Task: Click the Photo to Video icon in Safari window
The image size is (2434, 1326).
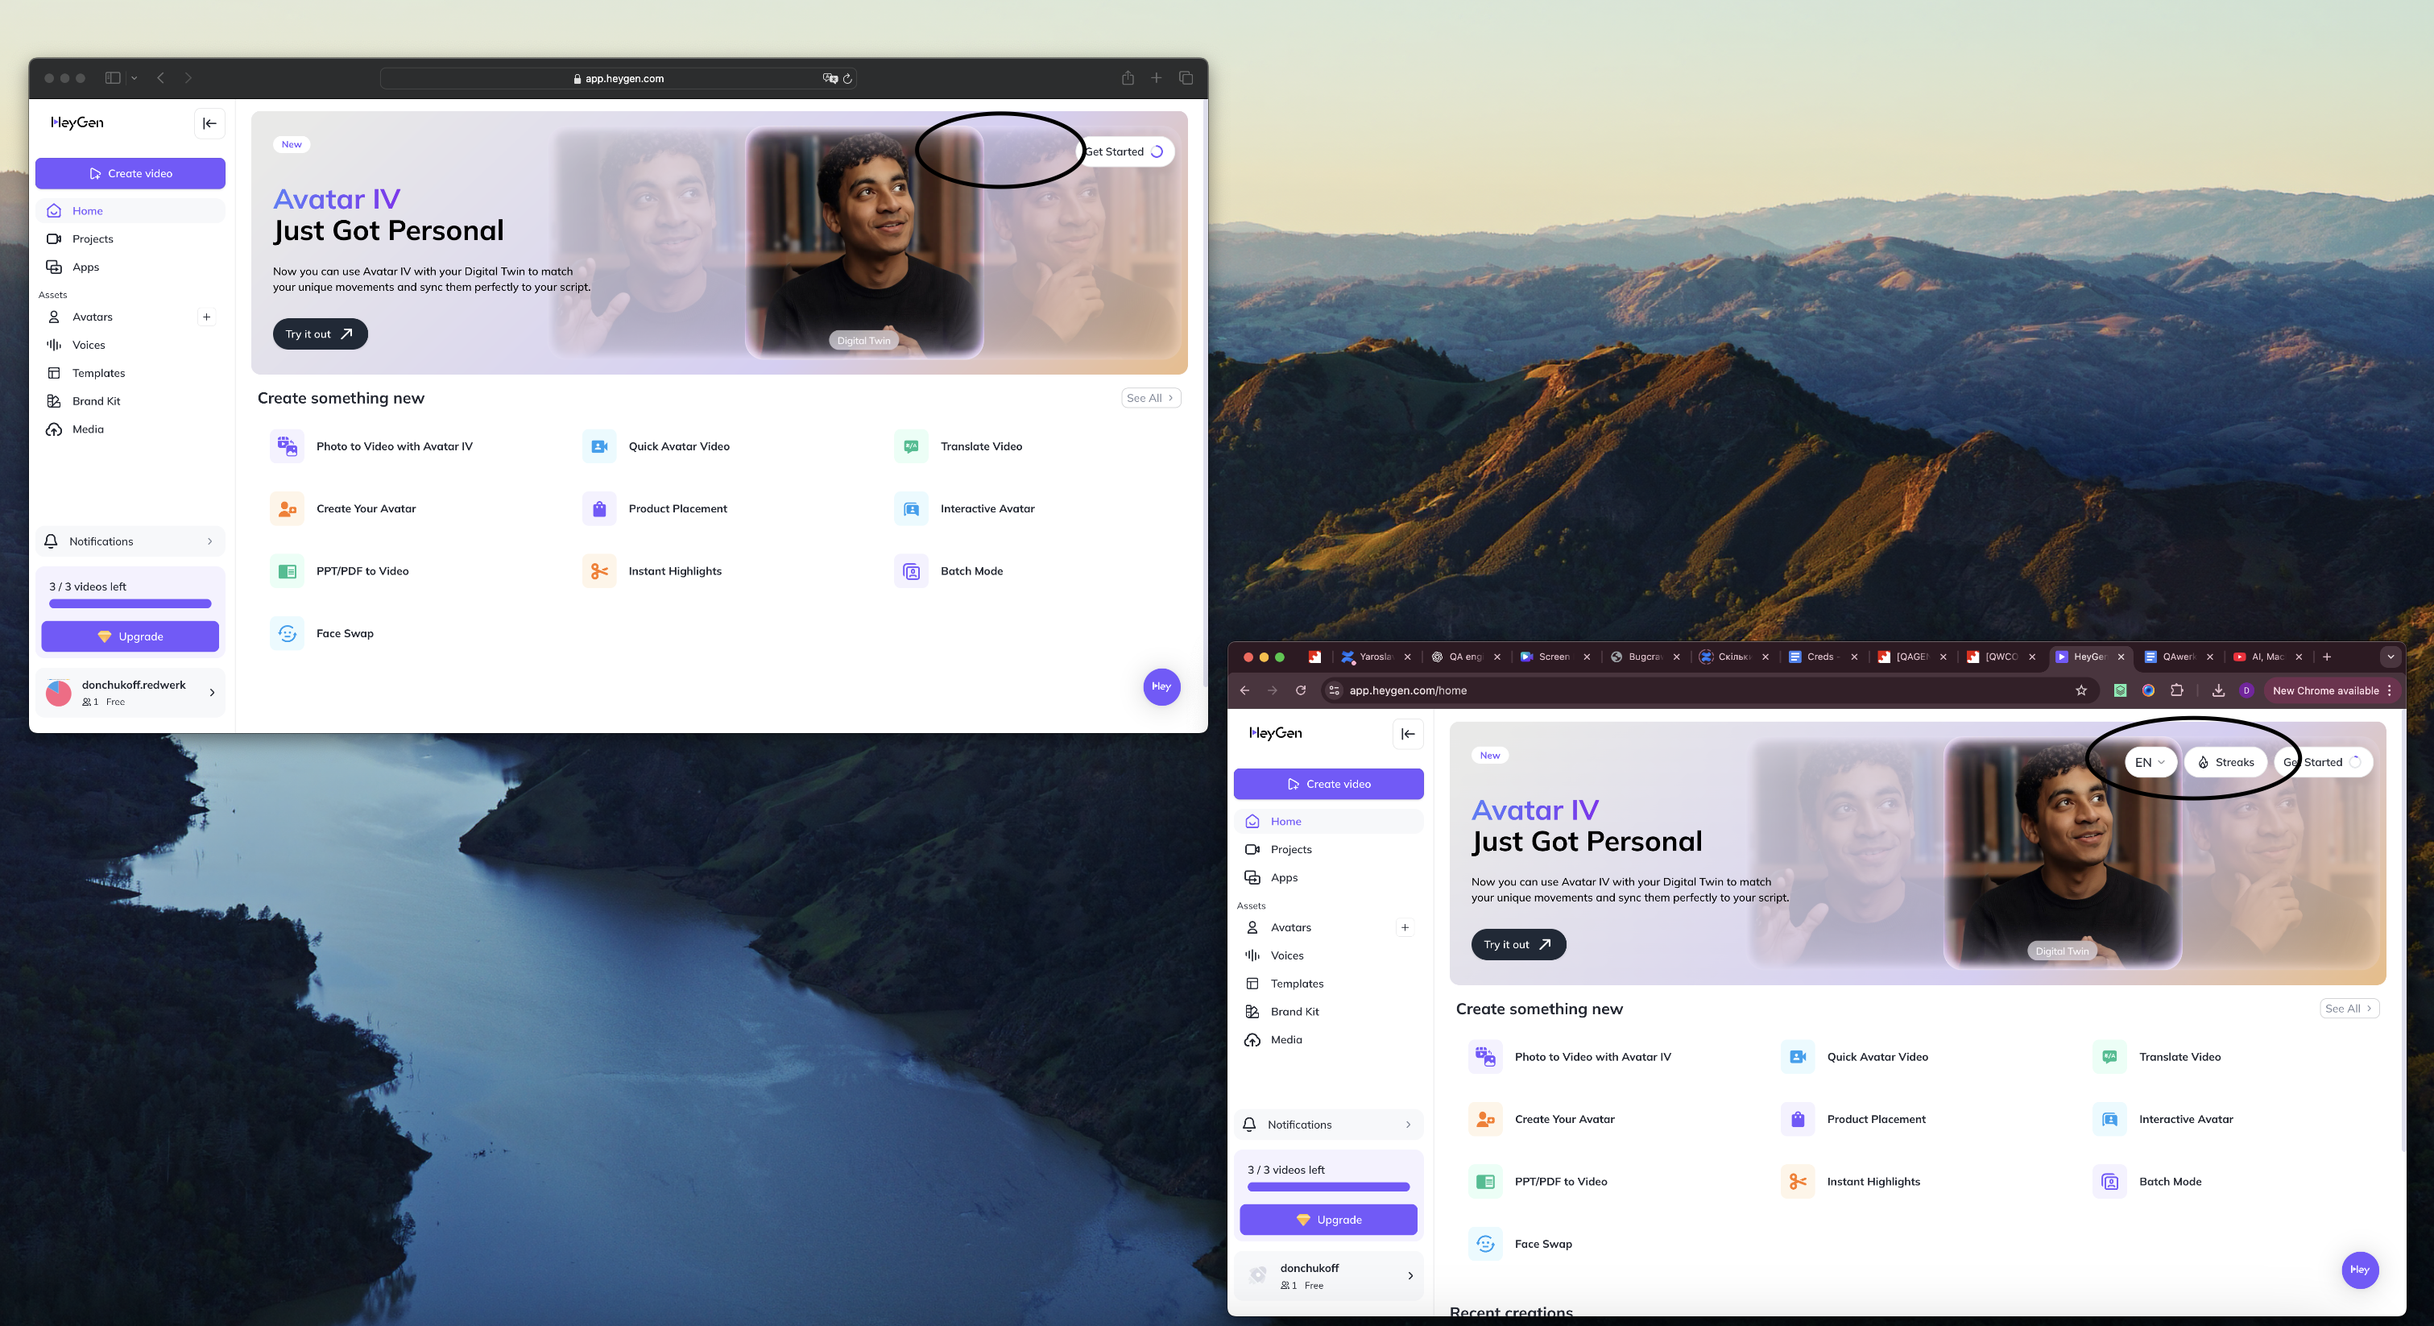Action: click(x=288, y=446)
